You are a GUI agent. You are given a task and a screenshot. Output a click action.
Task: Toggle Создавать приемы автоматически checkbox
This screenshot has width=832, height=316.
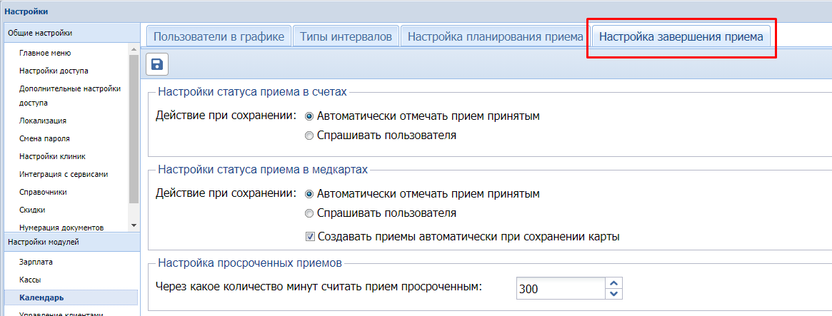click(311, 237)
